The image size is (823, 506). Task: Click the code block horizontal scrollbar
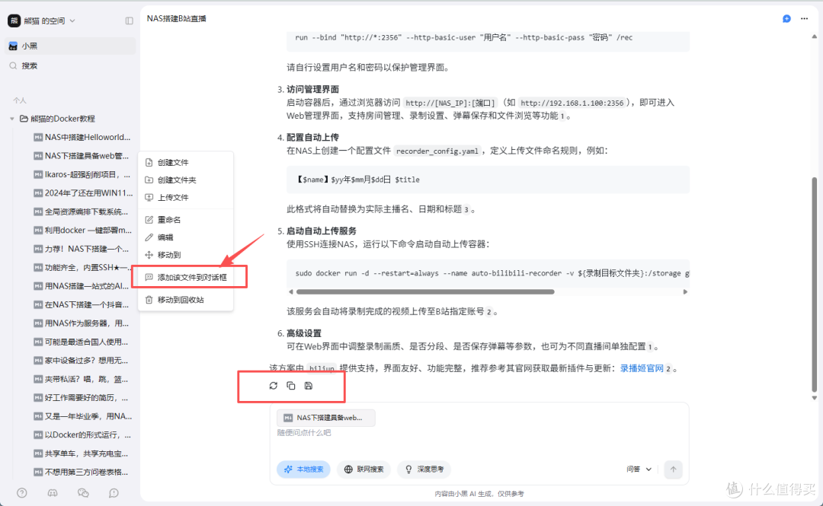click(425, 292)
